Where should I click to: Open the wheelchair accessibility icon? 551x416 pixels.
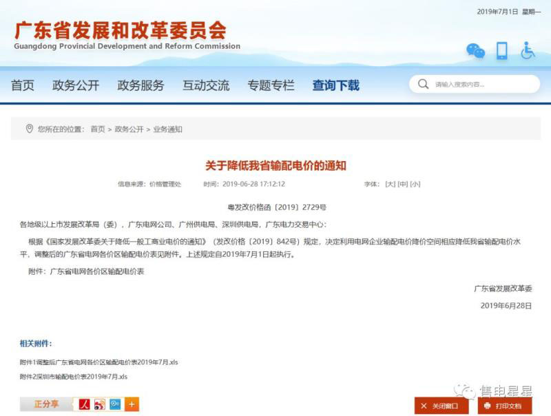528,50
